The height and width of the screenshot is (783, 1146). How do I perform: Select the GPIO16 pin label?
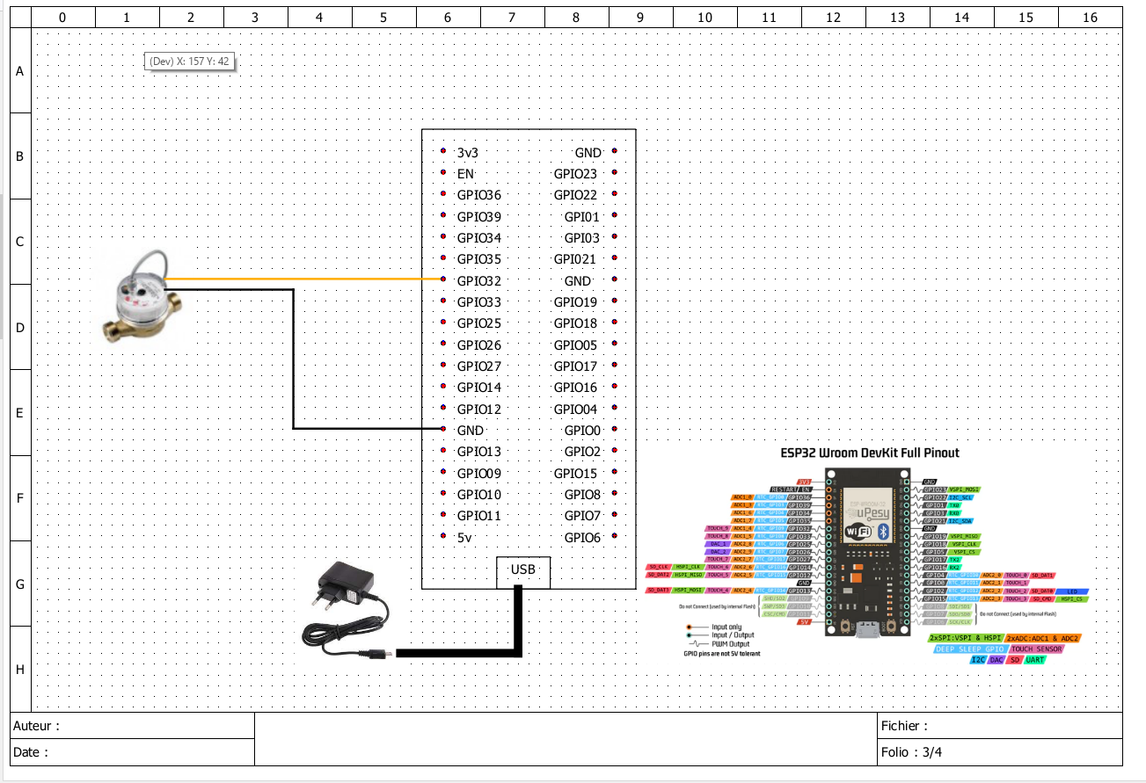pyautogui.click(x=575, y=388)
